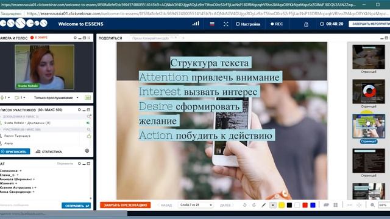The image size is (390, 219).
Task: Open gear settings of the camera and voice panel
Action: click(75, 38)
